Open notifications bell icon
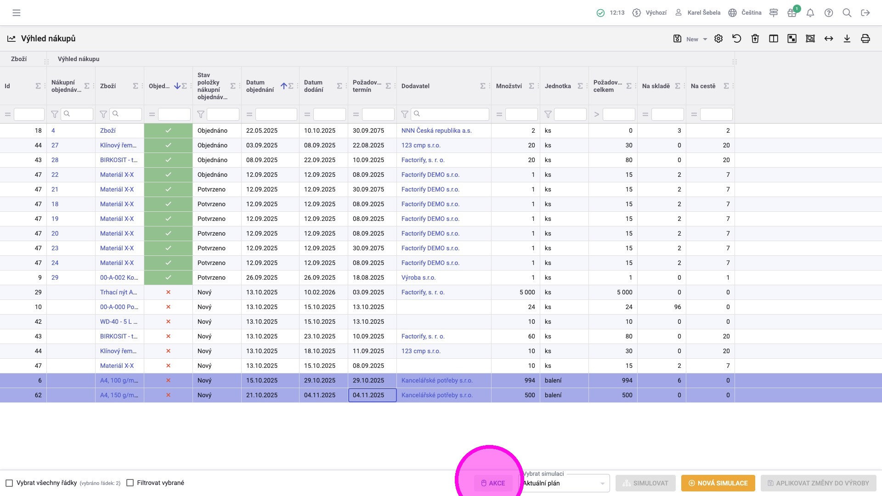 [x=810, y=13]
